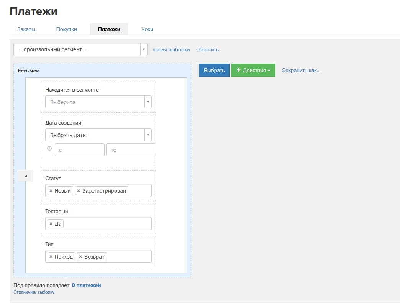This screenshot has width=400, height=305.
Task: Click the clock icon beside date fields
Action: pyautogui.click(x=49, y=148)
